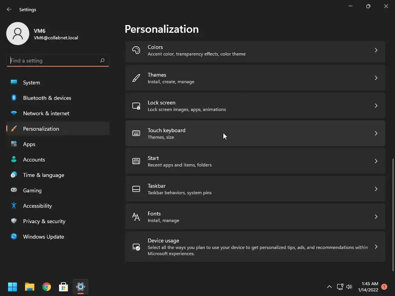Viewport: 395px width, 296px height.
Task: Click the Touch keyboard icon
Action: (136, 133)
